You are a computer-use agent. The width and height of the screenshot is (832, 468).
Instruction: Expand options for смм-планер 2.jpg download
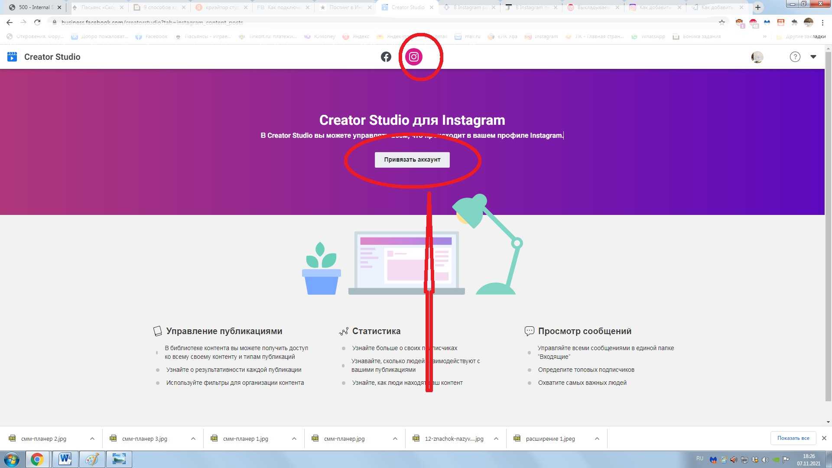[92, 439]
